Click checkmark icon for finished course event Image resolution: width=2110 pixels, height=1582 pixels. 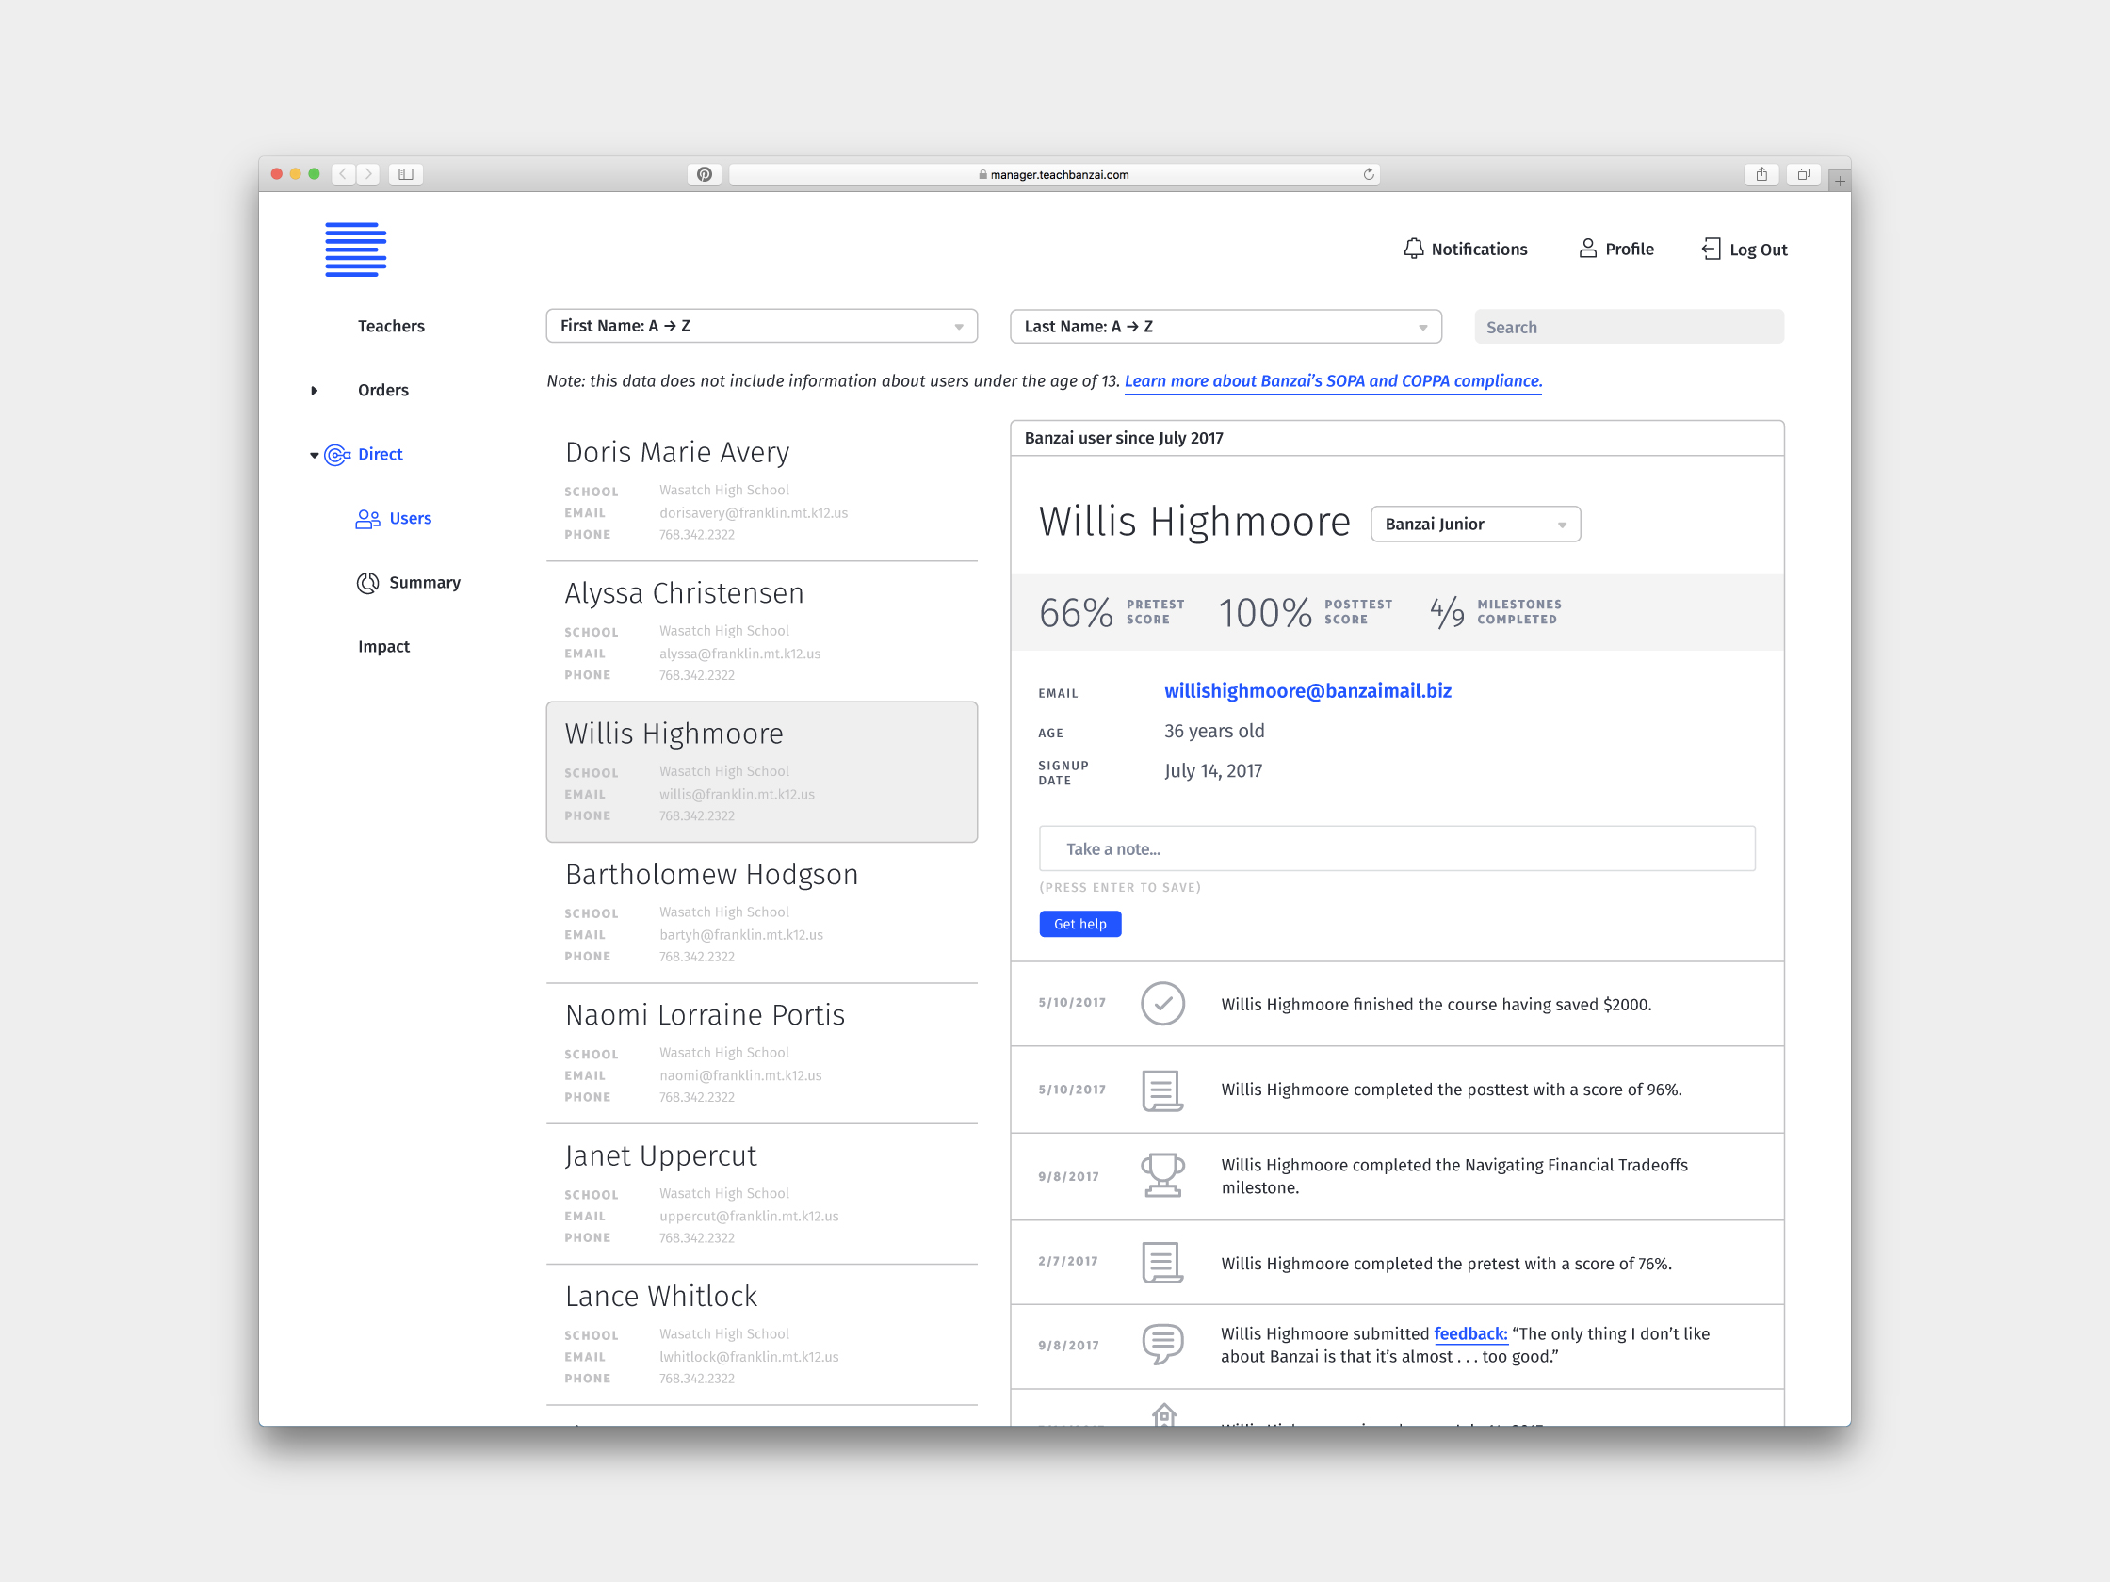pyautogui.click(x=1162, y=1003)
